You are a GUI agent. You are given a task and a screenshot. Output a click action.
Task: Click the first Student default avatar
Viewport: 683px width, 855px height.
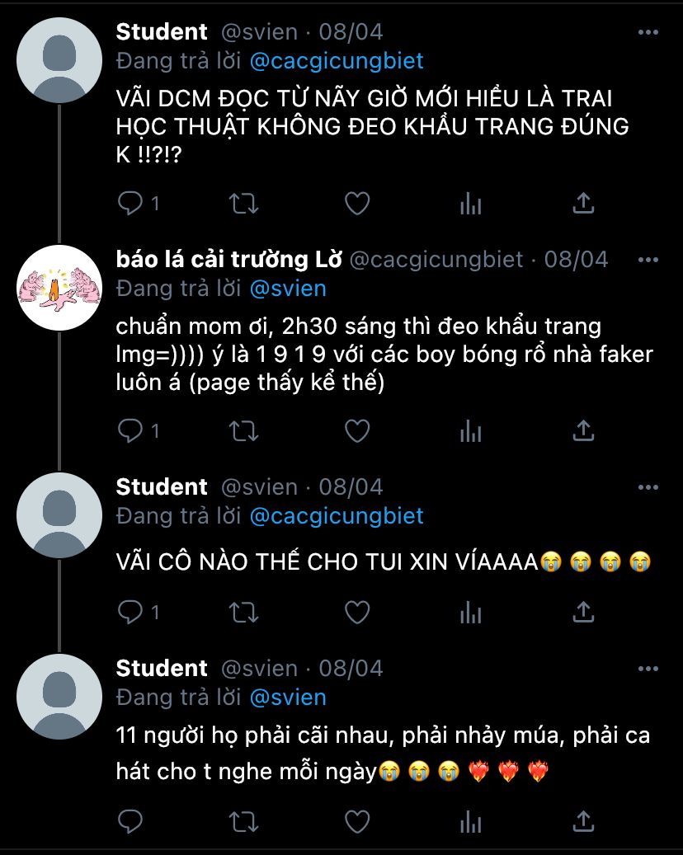click(59, 60)
